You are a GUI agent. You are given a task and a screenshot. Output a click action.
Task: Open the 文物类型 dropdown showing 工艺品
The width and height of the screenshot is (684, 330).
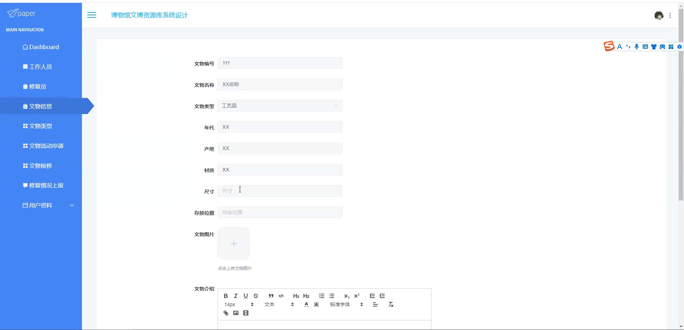pos(280,106)
